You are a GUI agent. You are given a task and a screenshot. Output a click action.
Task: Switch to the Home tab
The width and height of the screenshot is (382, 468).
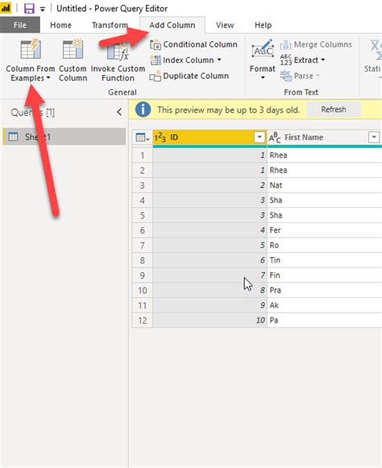[60, 25]
